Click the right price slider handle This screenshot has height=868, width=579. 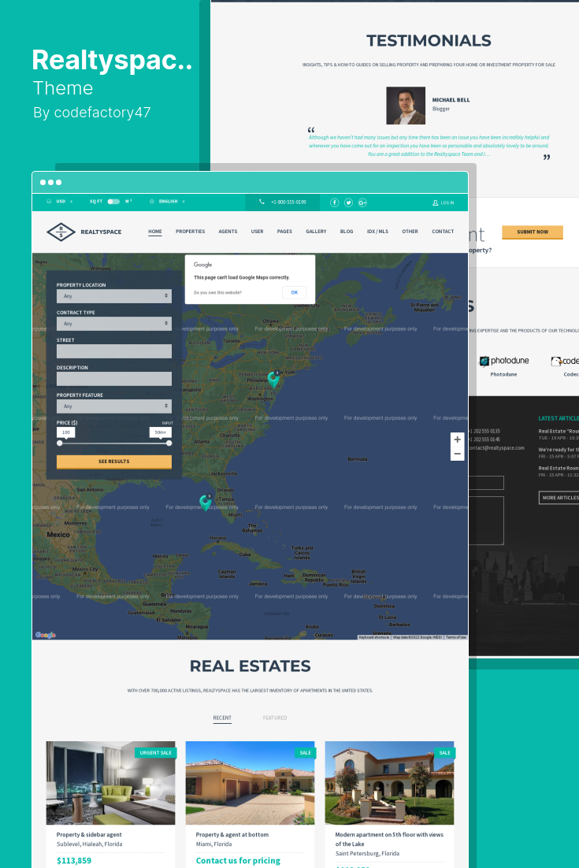click(x=169, y=443)
